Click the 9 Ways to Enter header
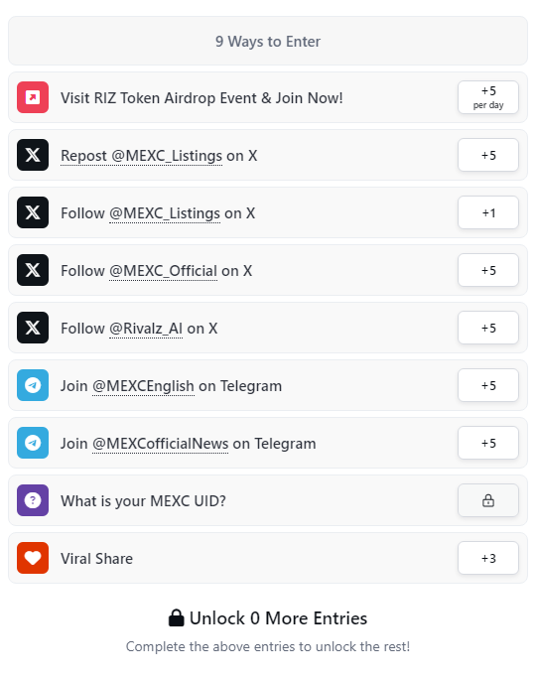 coord(268,41)
